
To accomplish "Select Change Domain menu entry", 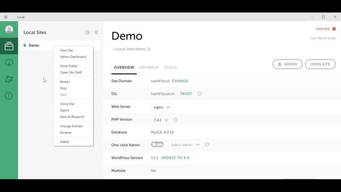I will 71,126.
